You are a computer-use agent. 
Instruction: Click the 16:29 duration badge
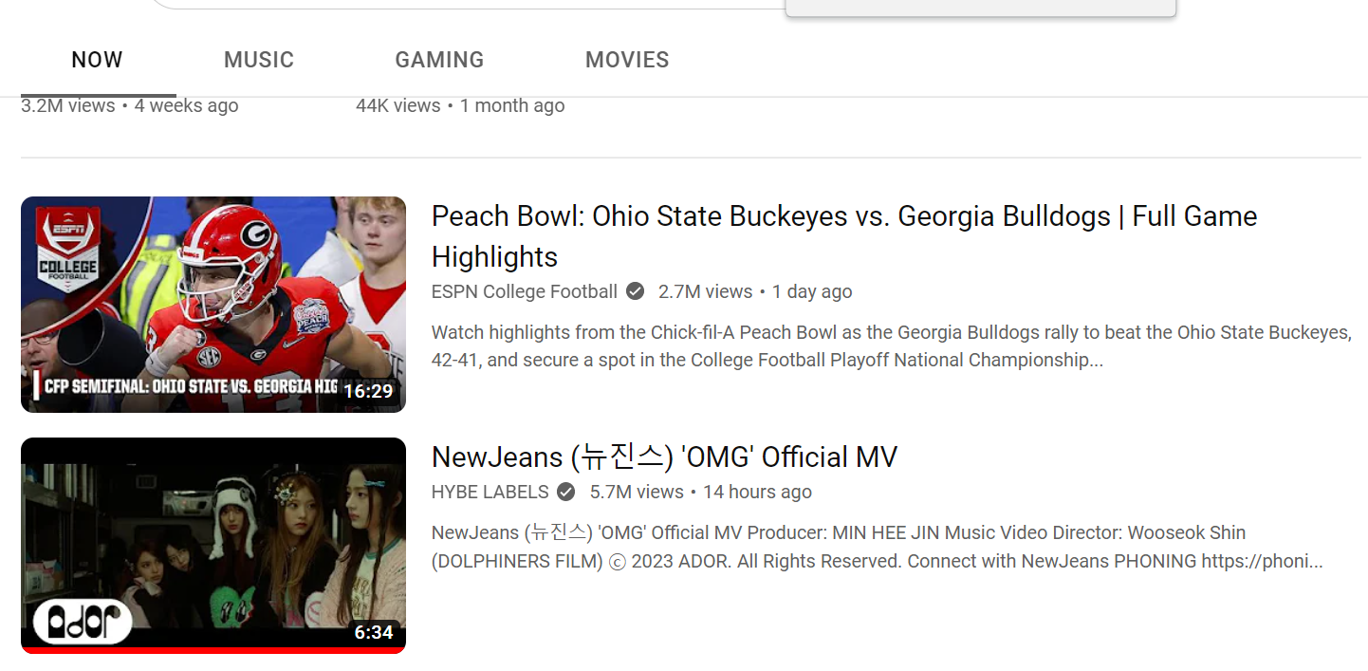pyautogui.click(x=368, y=391)
